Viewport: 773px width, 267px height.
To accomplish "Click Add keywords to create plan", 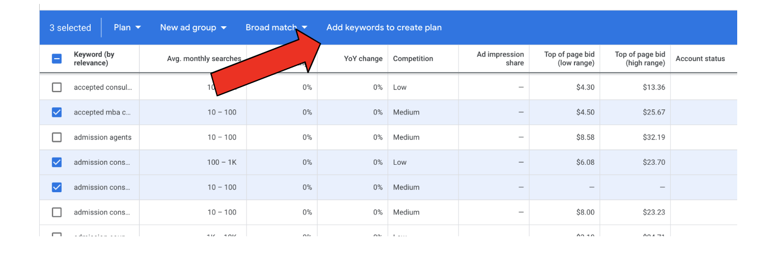I will pos(384,27).
